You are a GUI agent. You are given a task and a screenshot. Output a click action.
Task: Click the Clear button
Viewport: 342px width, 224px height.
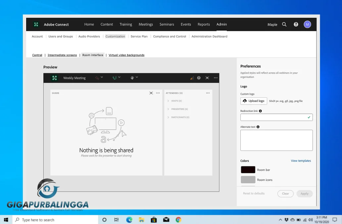pyautogui.click(x=285, y=194)
